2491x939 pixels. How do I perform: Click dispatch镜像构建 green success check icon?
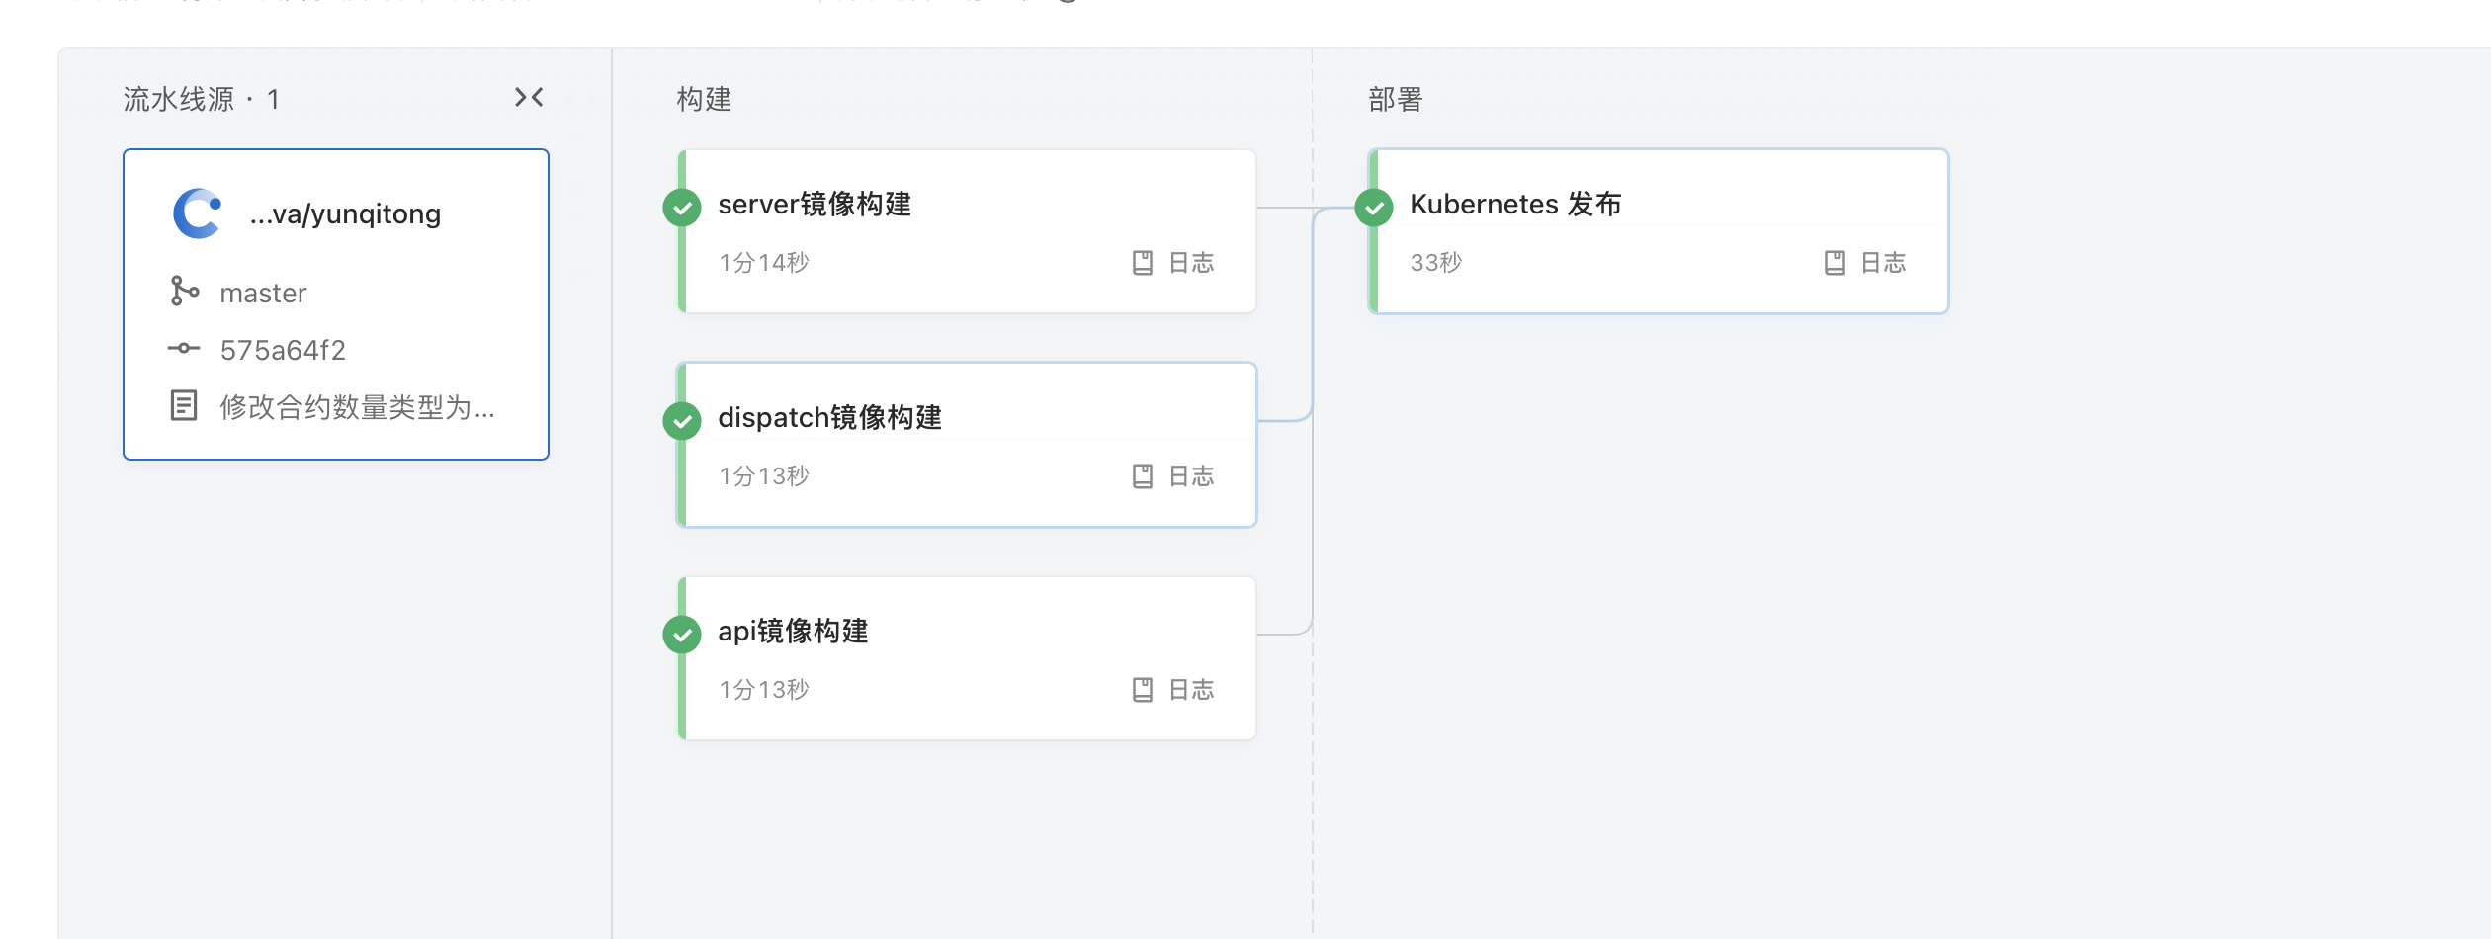pyautogui.click(x=682, y=421)
